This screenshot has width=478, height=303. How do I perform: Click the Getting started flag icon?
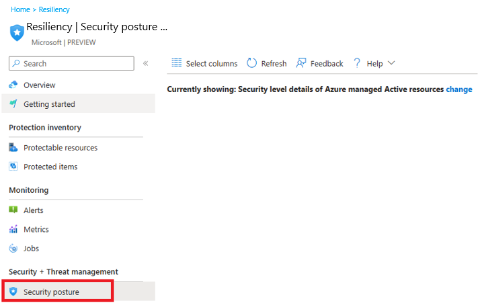13,104
